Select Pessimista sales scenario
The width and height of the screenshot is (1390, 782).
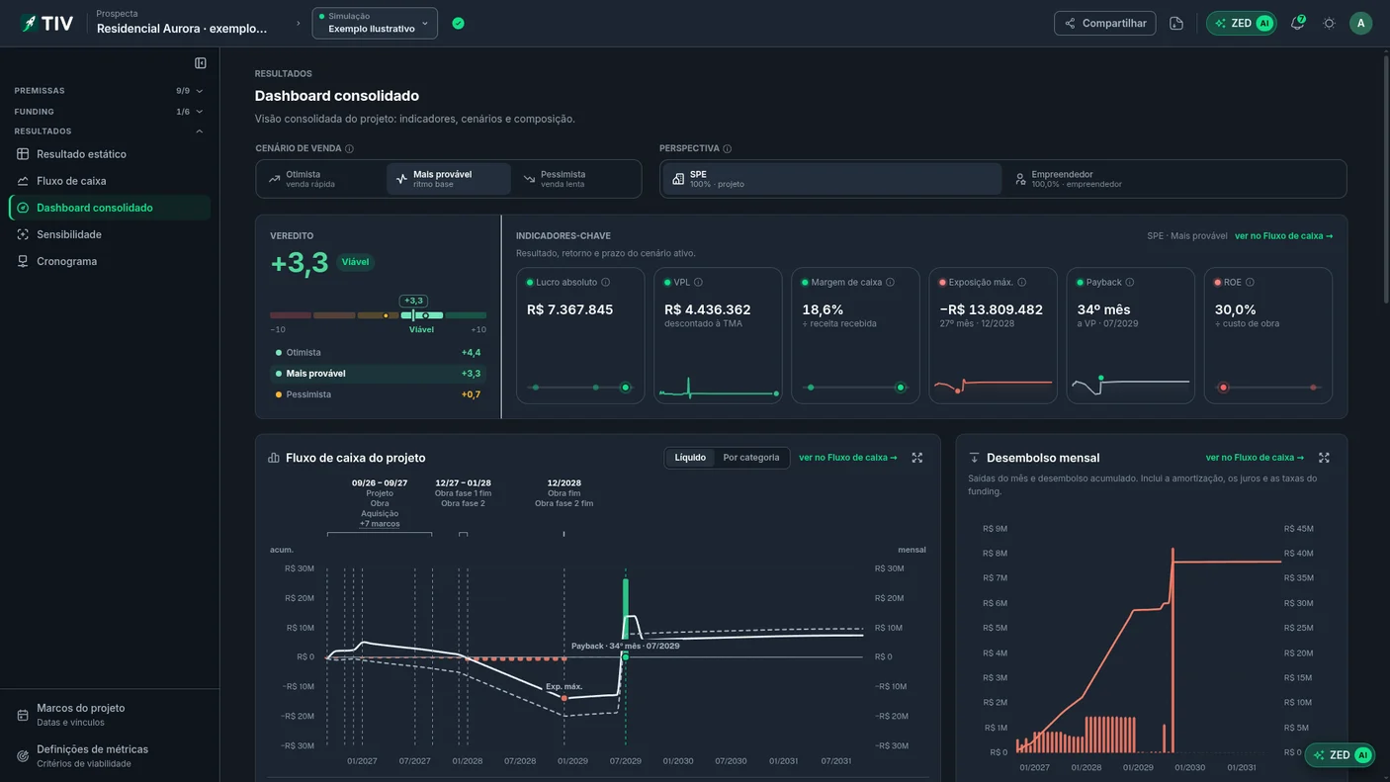point(576,179)
